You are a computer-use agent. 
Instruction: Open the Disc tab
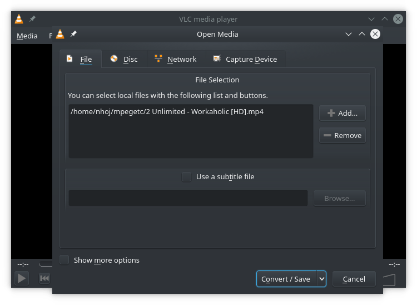click(x=125, y=59)
